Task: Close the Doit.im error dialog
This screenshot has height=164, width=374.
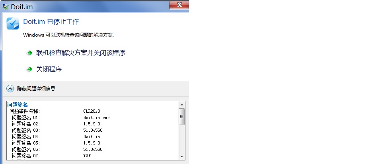Action: click(x=179, y=5)
